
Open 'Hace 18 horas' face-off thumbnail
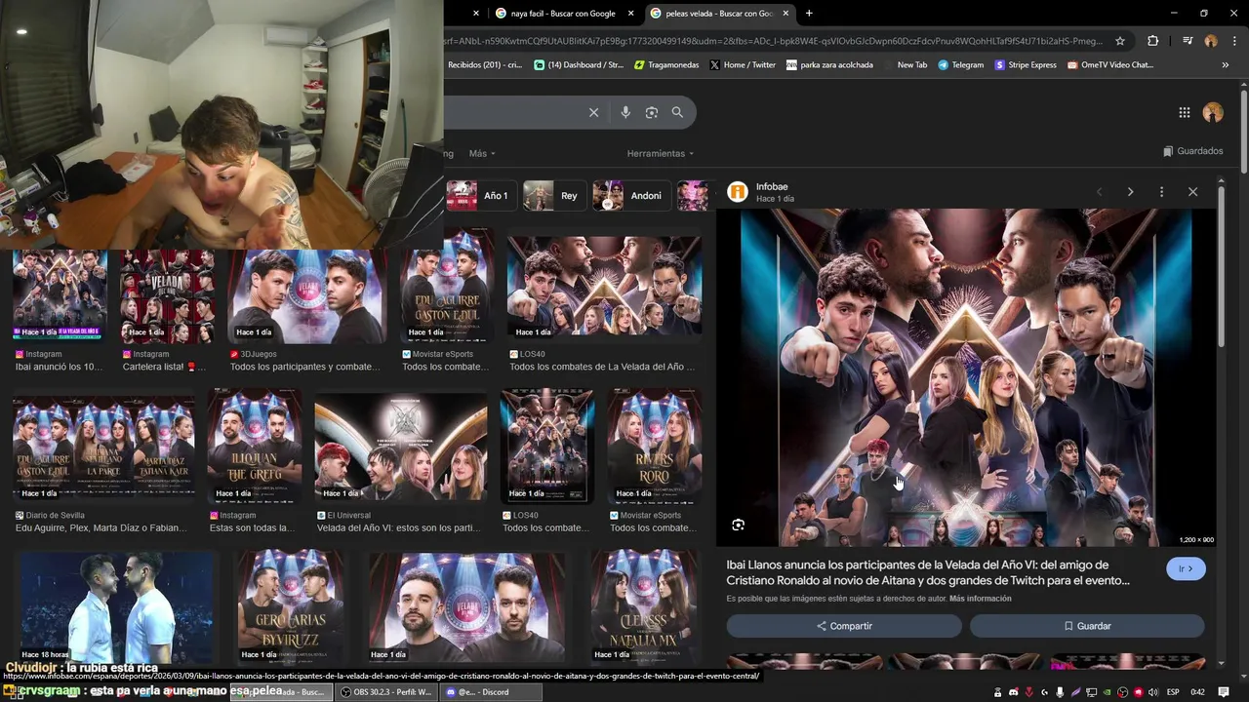pos(118,606)
